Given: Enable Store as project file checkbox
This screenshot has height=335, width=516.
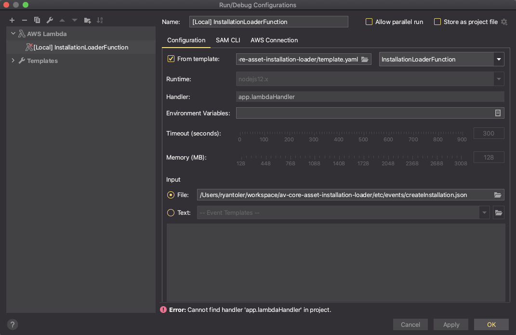Looking at the screenshot, I should pos(437,22).
